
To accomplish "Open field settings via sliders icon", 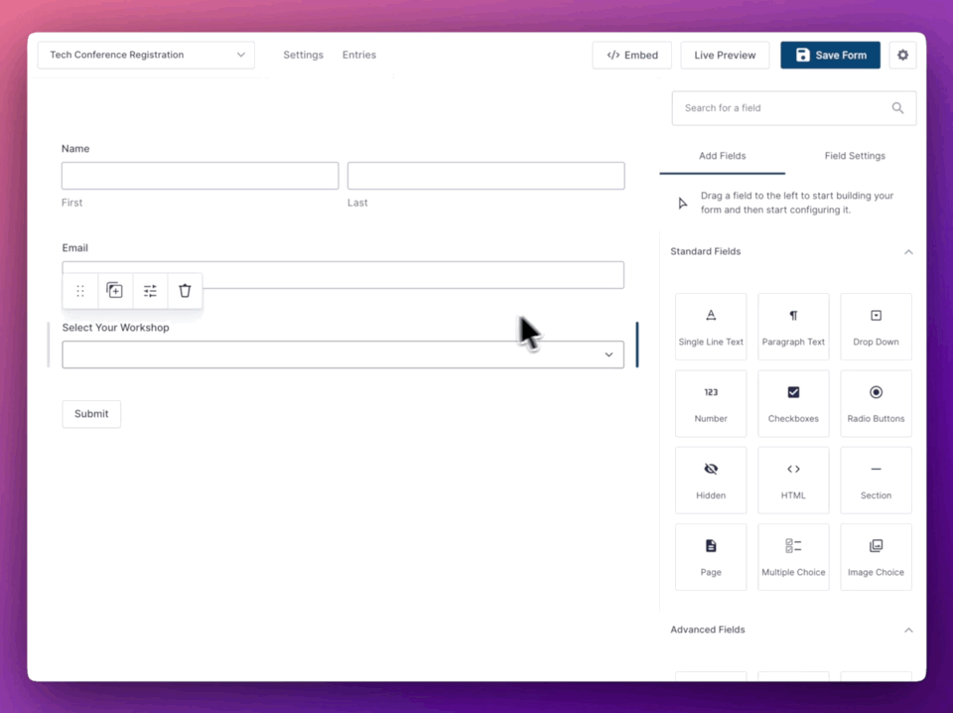I will coord(150,291).
